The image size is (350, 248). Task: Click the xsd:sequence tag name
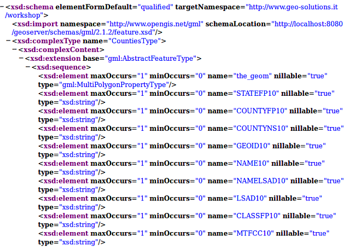pos(61,67)
